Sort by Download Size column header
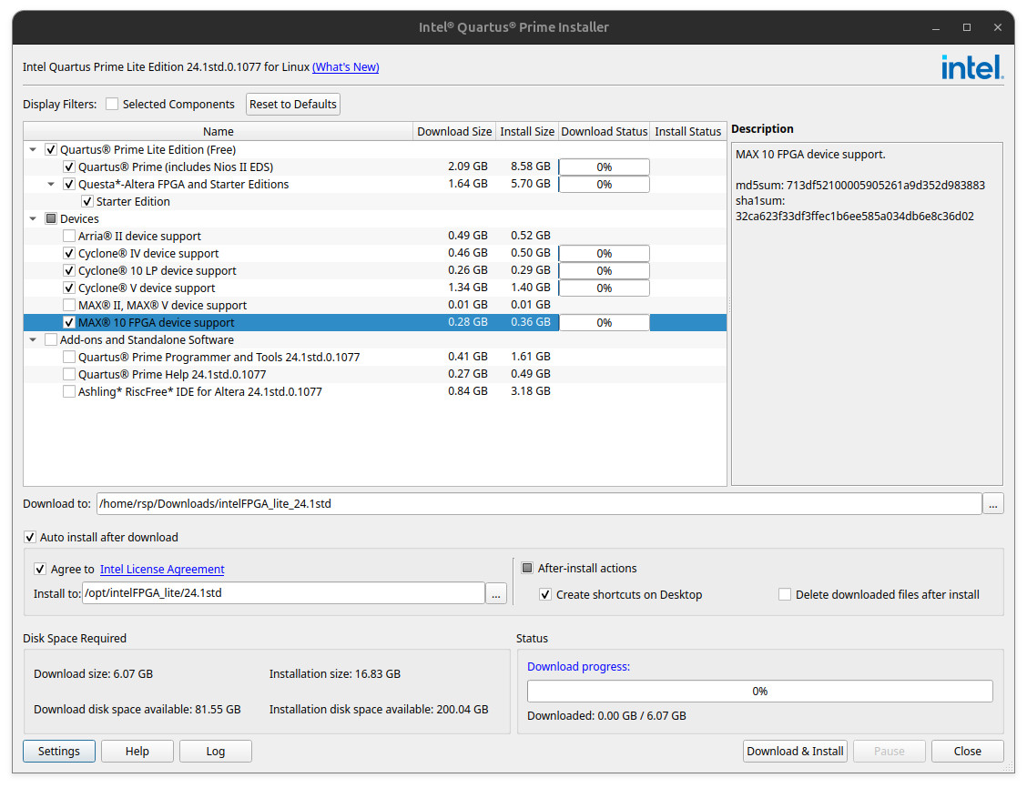 pyautogui.click(x=453, y=132)
